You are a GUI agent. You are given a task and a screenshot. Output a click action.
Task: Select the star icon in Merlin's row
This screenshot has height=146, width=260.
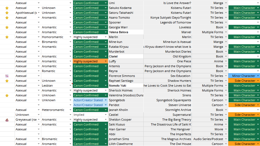[7, 37]
